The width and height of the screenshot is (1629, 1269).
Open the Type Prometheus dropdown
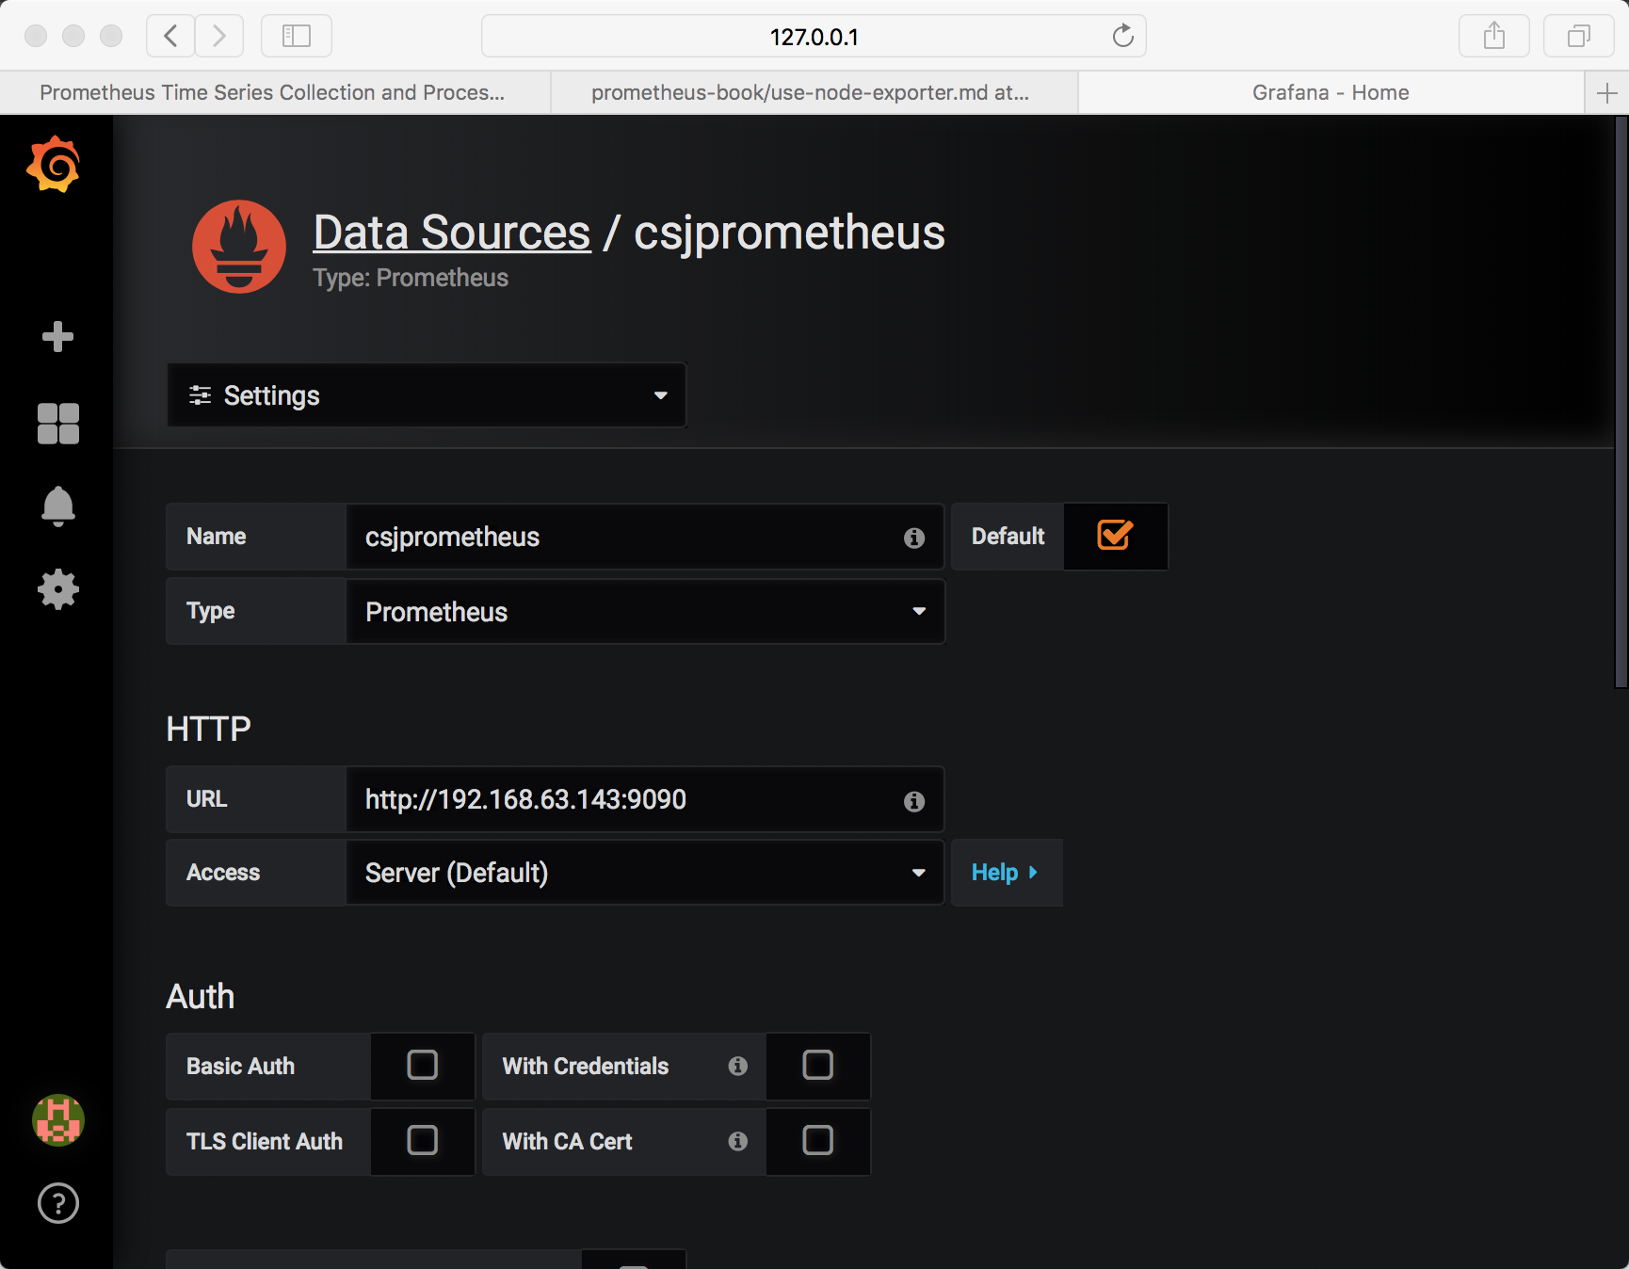(645, 612)
